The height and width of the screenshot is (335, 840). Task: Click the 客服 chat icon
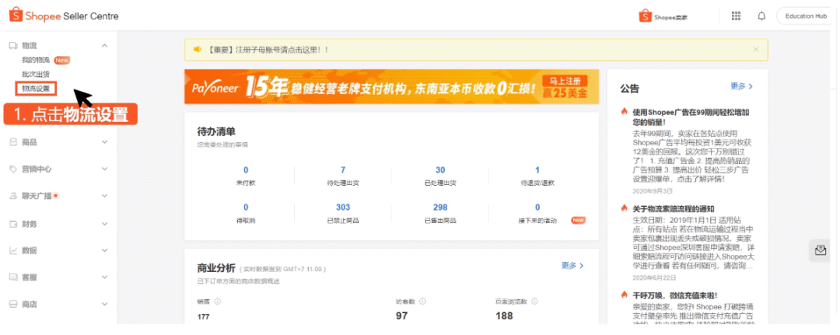pyautogui.click(x=13, y=277)
